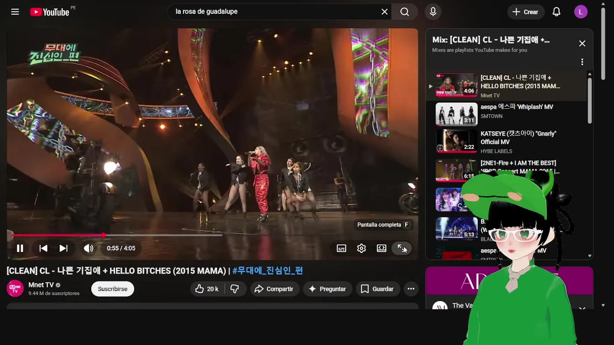Open the YouTube hamburger guide menu
This screenshot has height=345, width=614.
point(15,12)
